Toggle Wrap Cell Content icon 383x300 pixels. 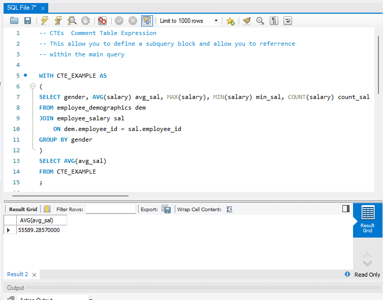(229, 209)
